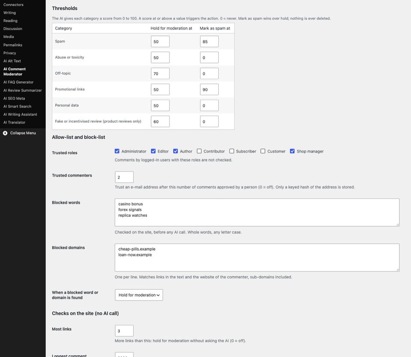411x357 pixels.
Task: Click Collapse Menu label
Action: (23, 133)
